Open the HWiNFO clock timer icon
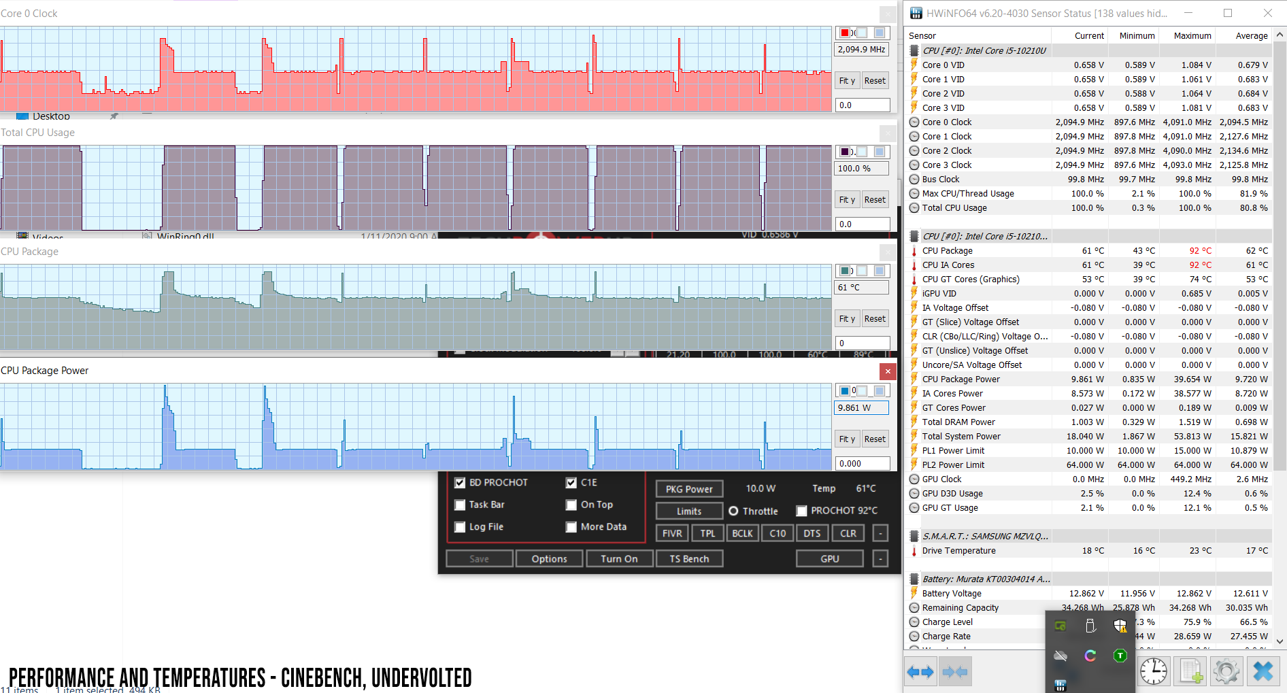This screenshot has height=693, width=1287. pyautogui.click(x=1154, y=672)
